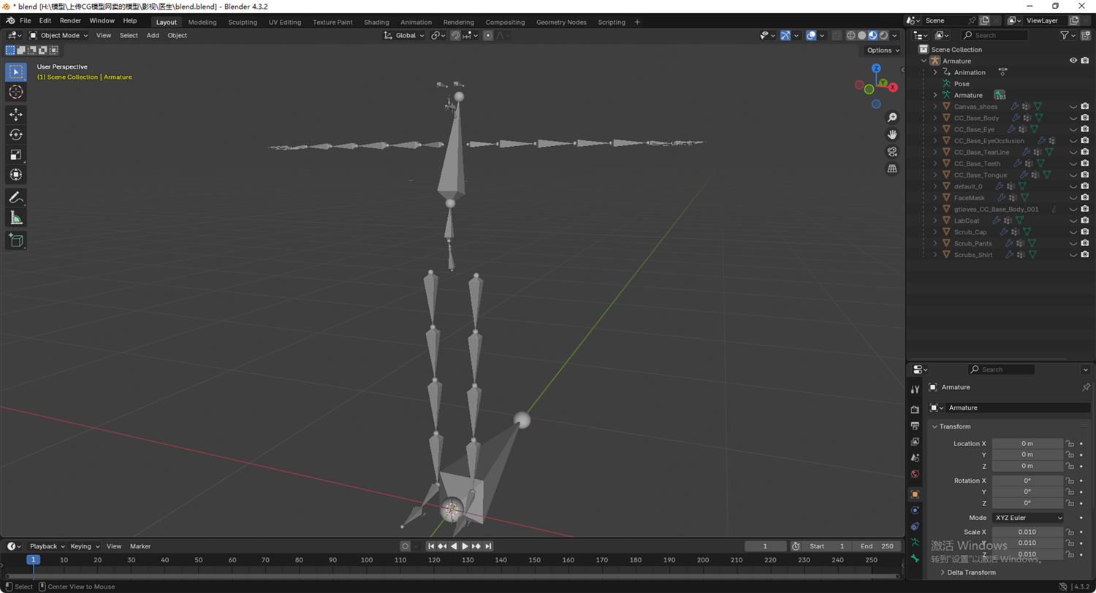Play the animation forward

(465, 546)
